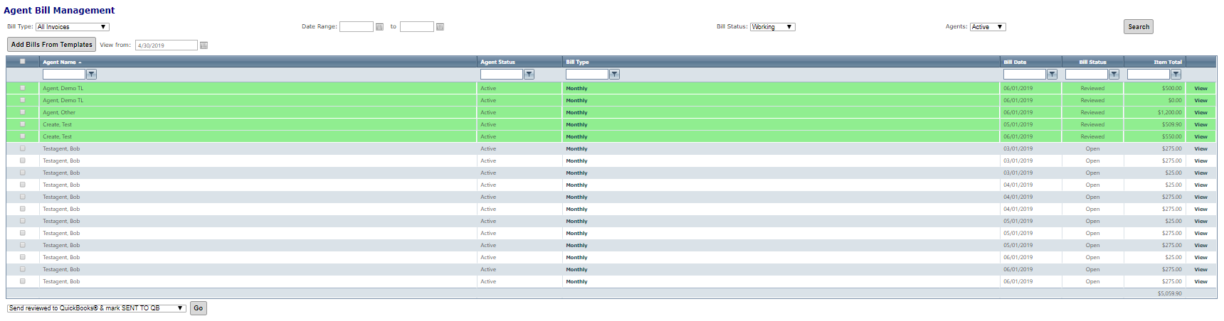The image size is (1224, 321).
Task: Click filter icon for Bill Type column
Action: [x=614, y=75]
